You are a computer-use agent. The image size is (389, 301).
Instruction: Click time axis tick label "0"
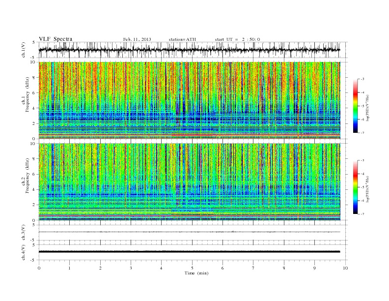(39, 268)
